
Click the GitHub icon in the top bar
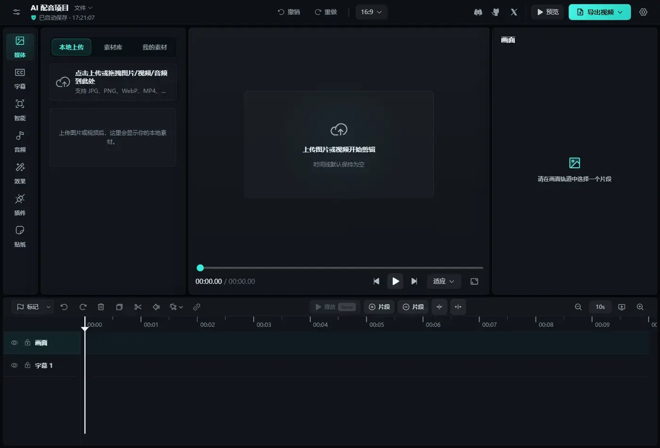pyautogui.click(x=495, y=12)
